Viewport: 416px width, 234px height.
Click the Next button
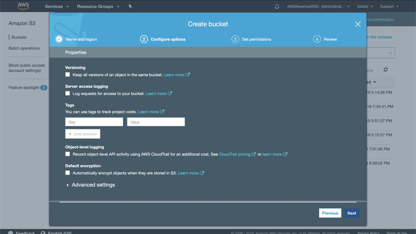(x=352, y=213)
